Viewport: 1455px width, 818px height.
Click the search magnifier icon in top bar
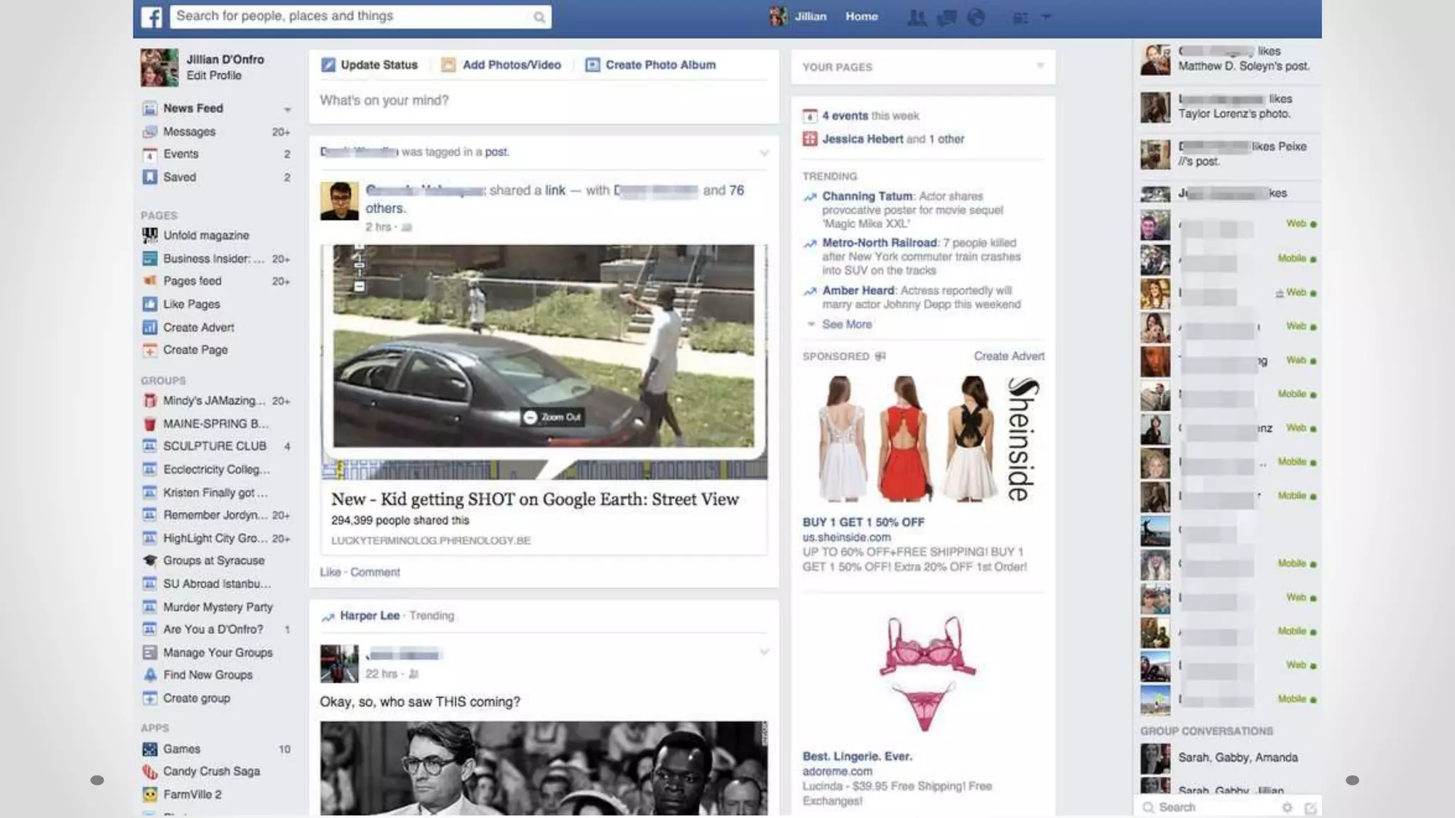pos(539,17)
